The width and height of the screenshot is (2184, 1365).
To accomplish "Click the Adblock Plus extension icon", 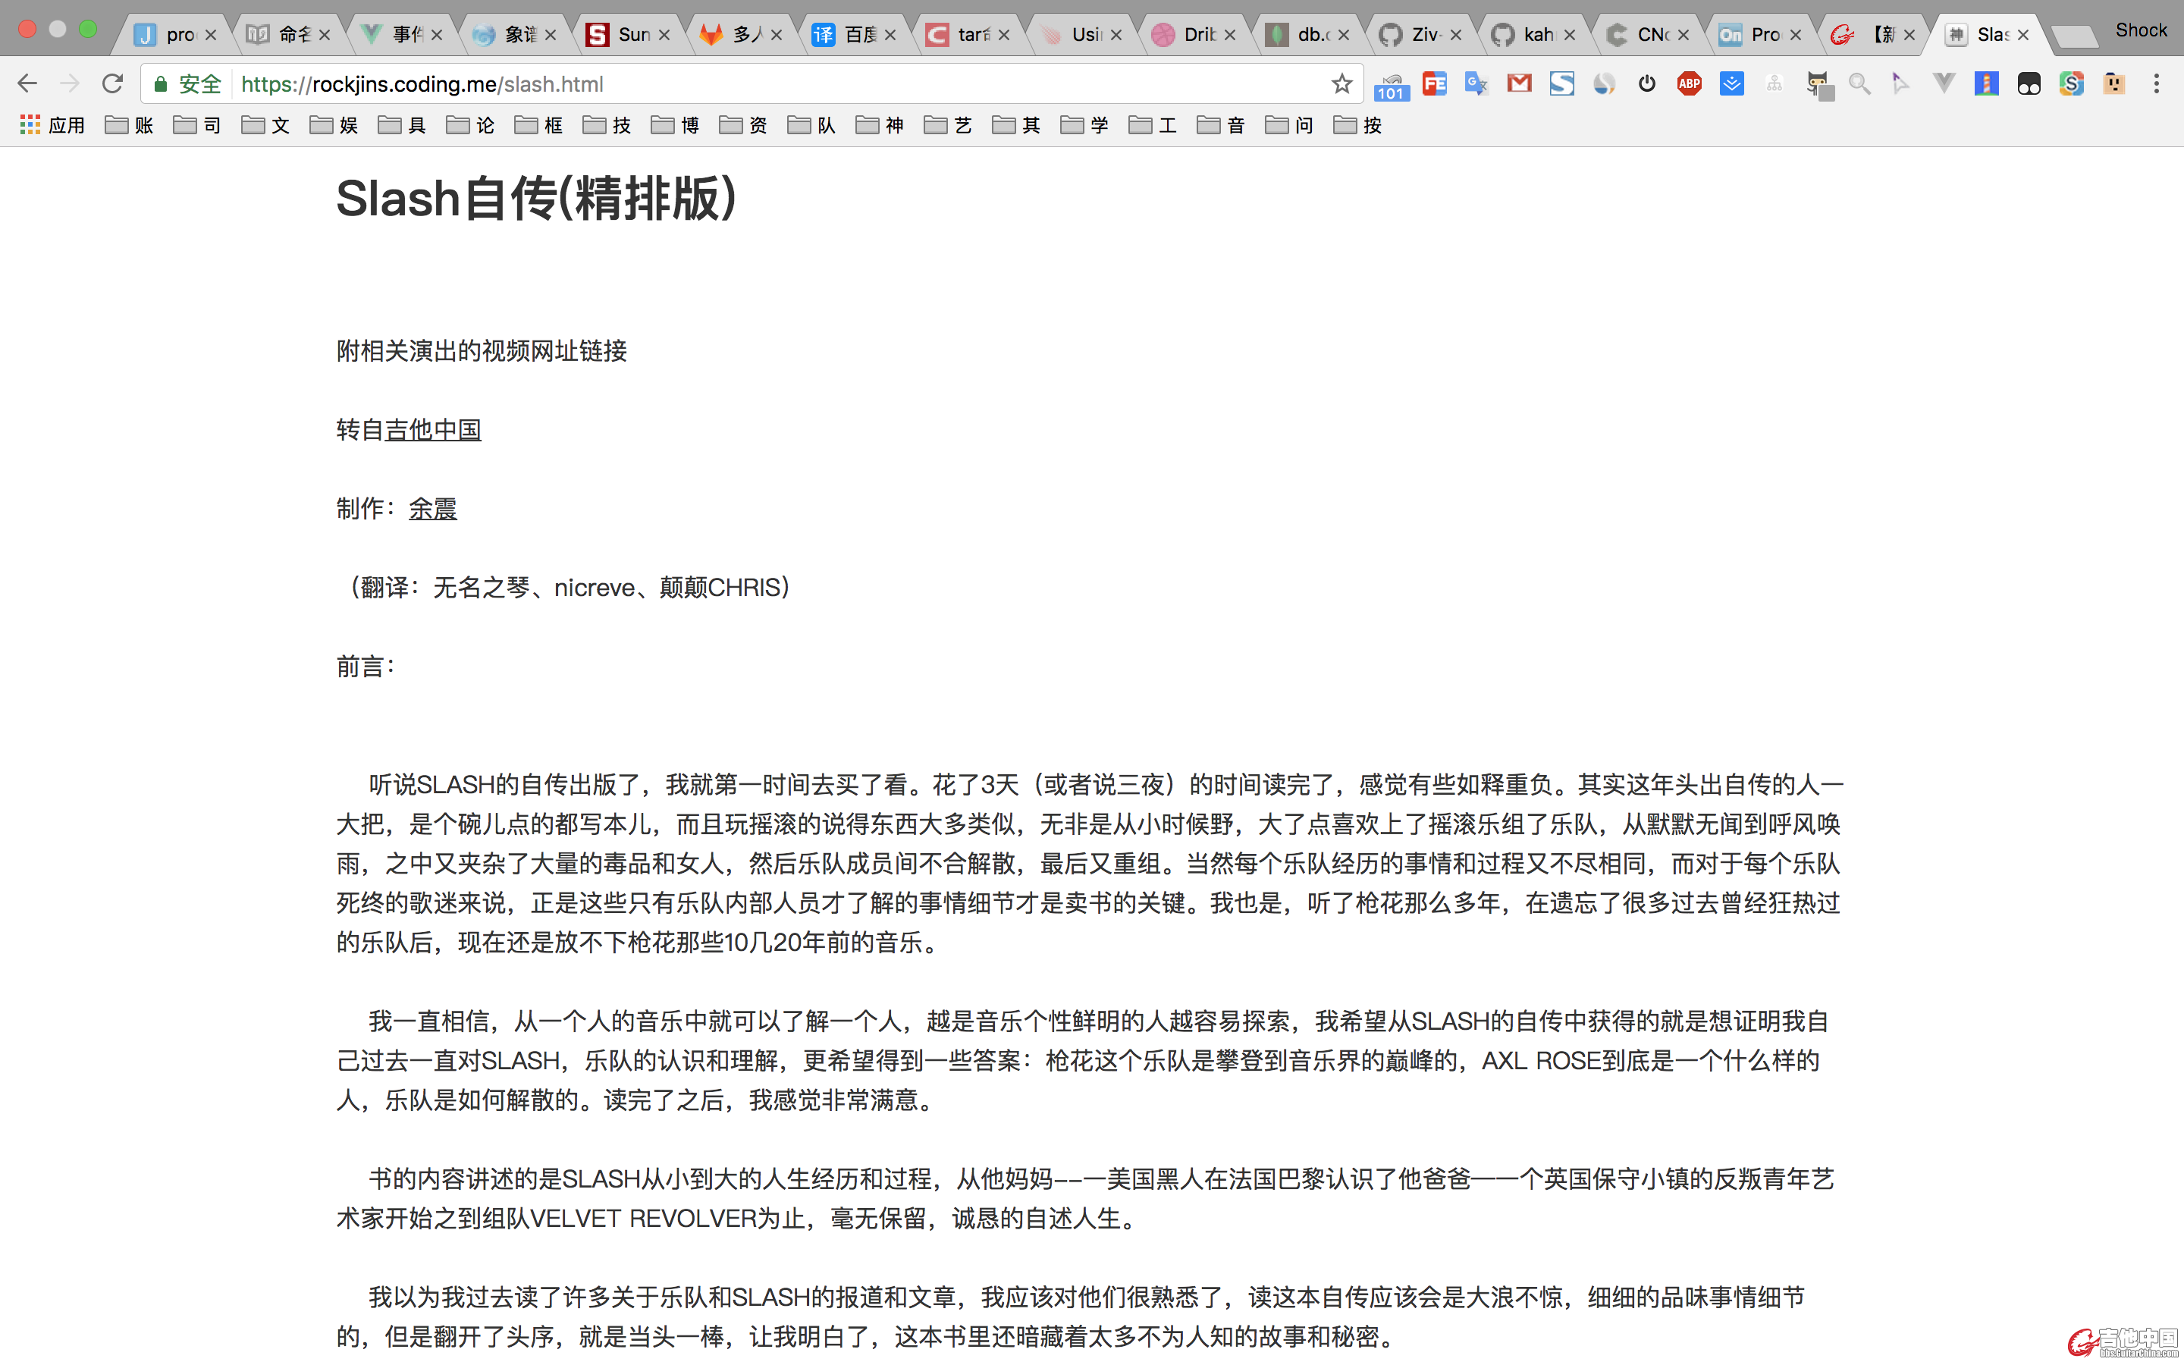I will click(x=1689, y=84).
